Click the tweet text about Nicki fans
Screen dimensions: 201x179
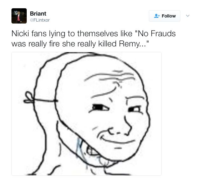click(94, 39)
